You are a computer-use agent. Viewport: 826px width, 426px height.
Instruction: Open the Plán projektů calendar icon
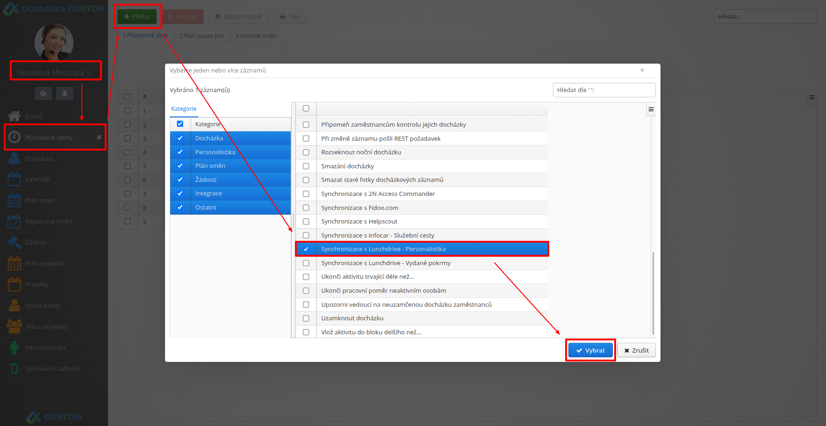[14, 263]
